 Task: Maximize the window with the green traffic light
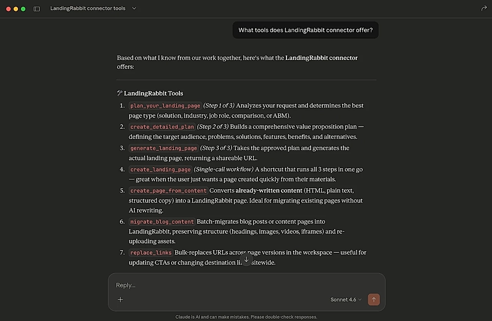(x=22, y=9)
